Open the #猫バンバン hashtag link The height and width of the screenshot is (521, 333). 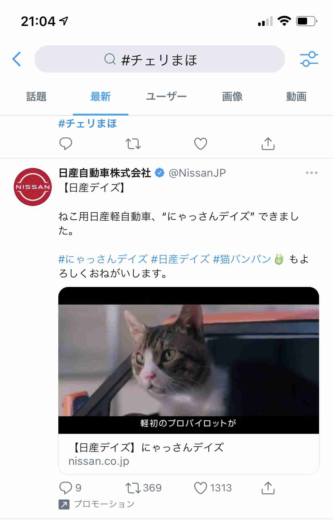242,259
